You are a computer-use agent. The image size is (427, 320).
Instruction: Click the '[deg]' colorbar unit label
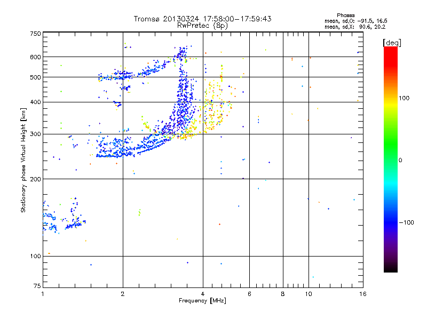coord(392,43)
